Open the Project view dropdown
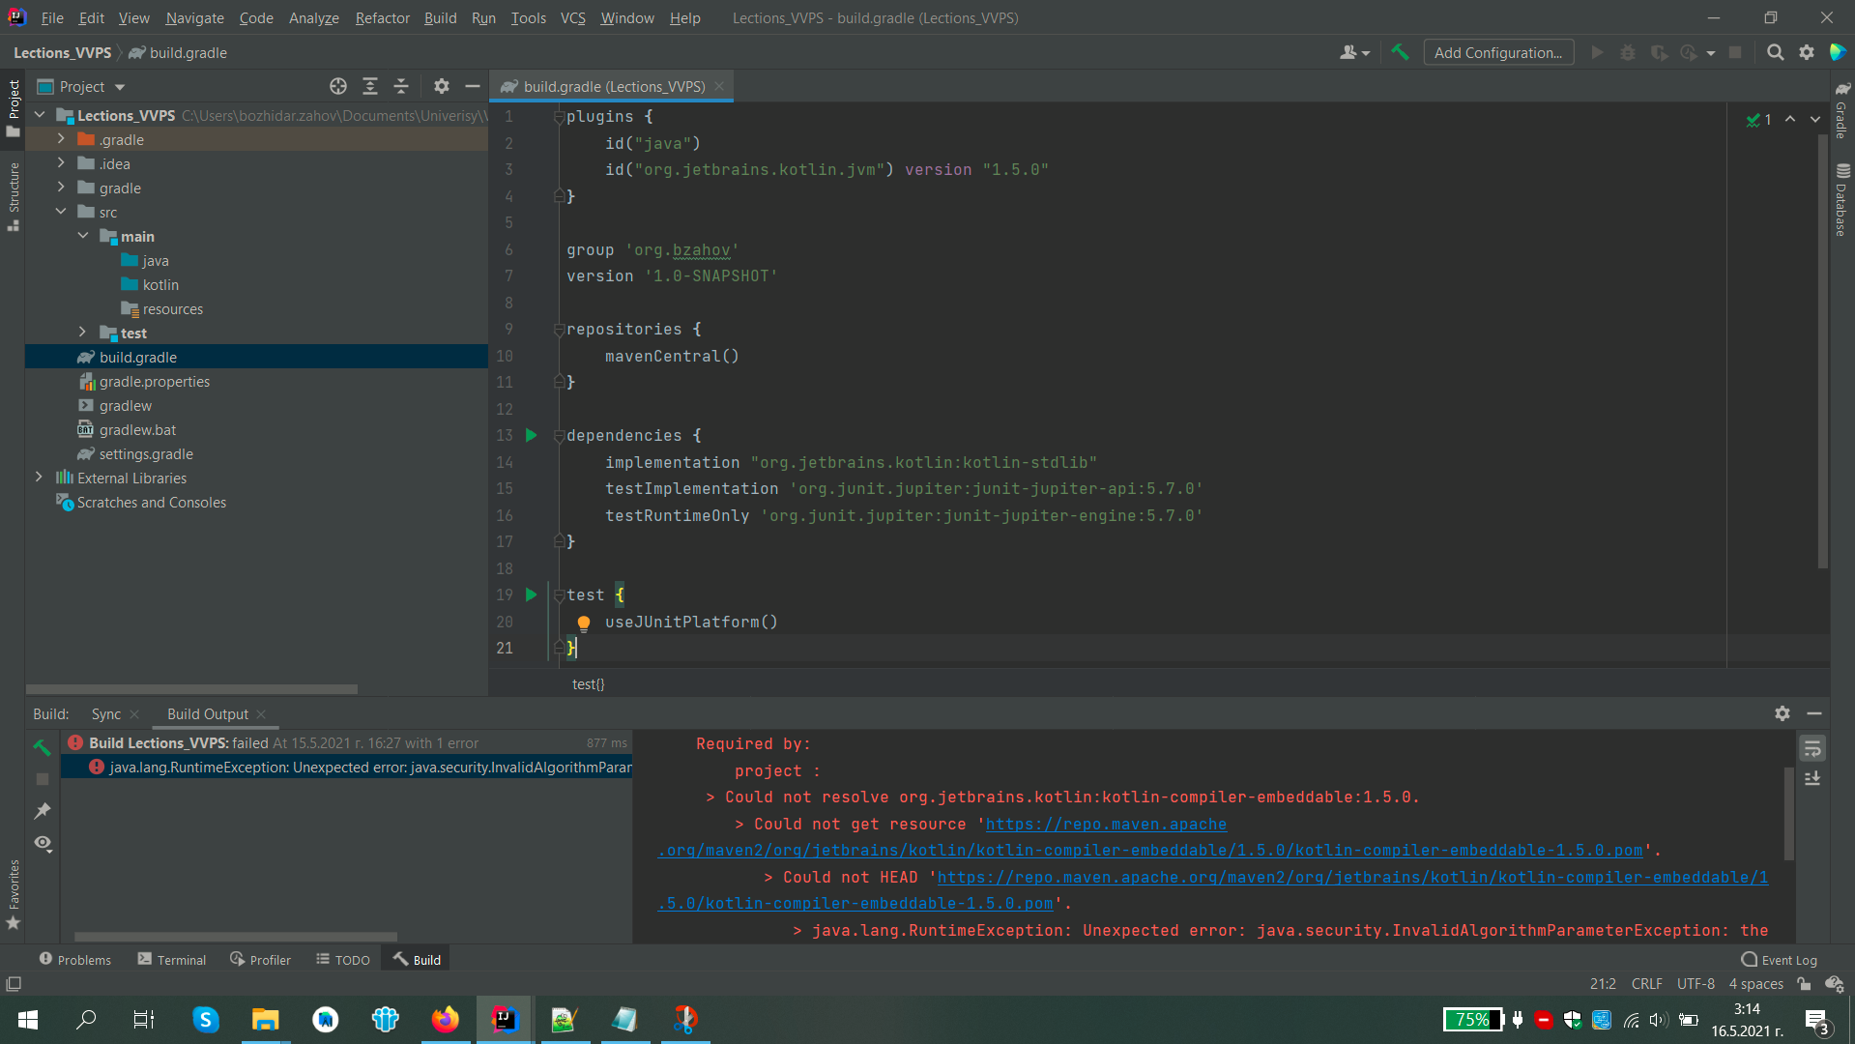This screenshot has height=1044, width=1855. click(x=120, y=87)
